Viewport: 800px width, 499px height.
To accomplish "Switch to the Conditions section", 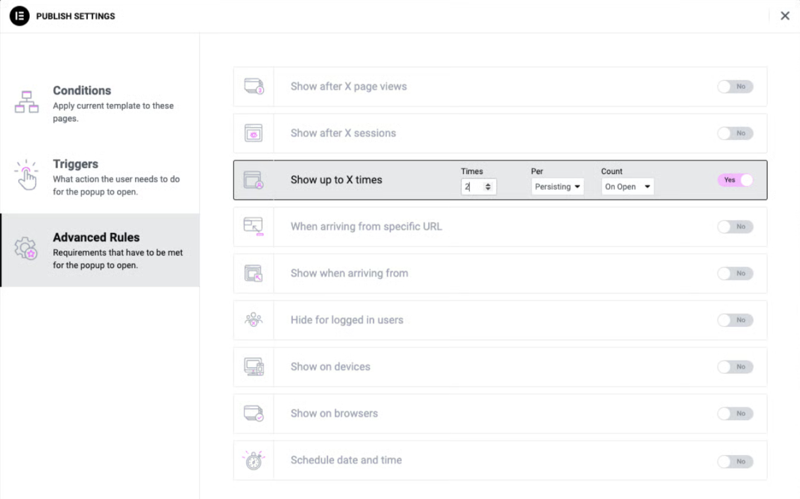I will [82, 90].
